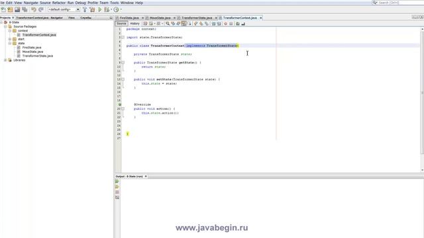Close the Output 8-State run tab
The width and height of the screenshot is (424, 238).
(x=146, y=177)
